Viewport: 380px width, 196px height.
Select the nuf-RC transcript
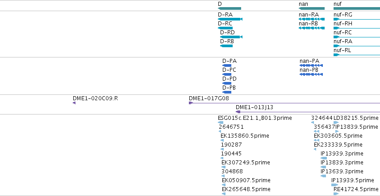pos(357,37)
